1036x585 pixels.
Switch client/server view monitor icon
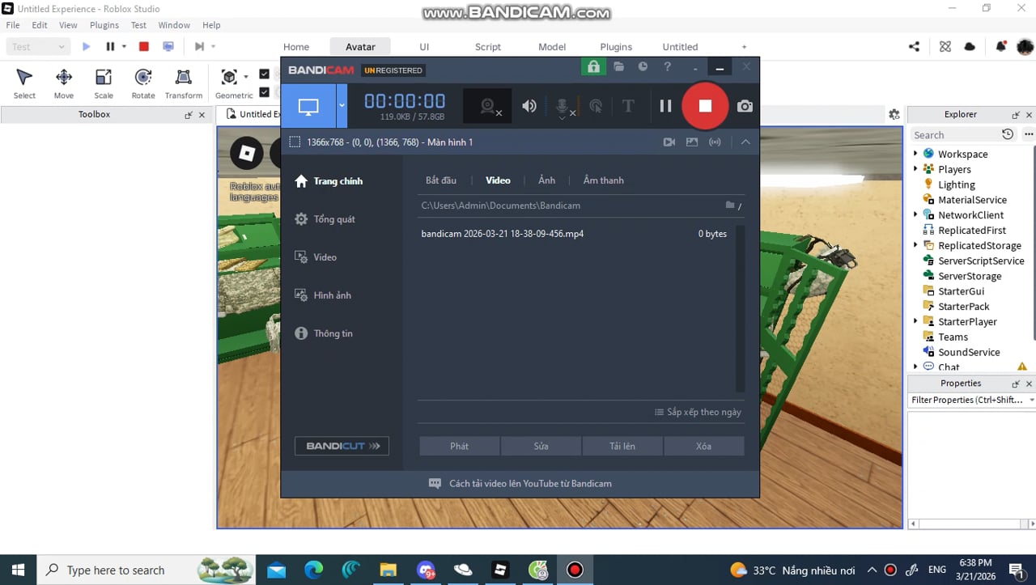(168, 47)
